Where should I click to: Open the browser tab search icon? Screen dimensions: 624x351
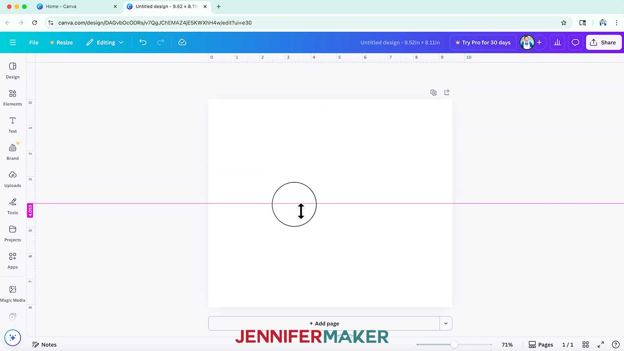583,23
